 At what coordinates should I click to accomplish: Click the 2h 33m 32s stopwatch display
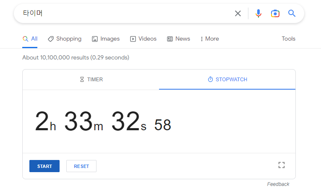pos(103,121)
